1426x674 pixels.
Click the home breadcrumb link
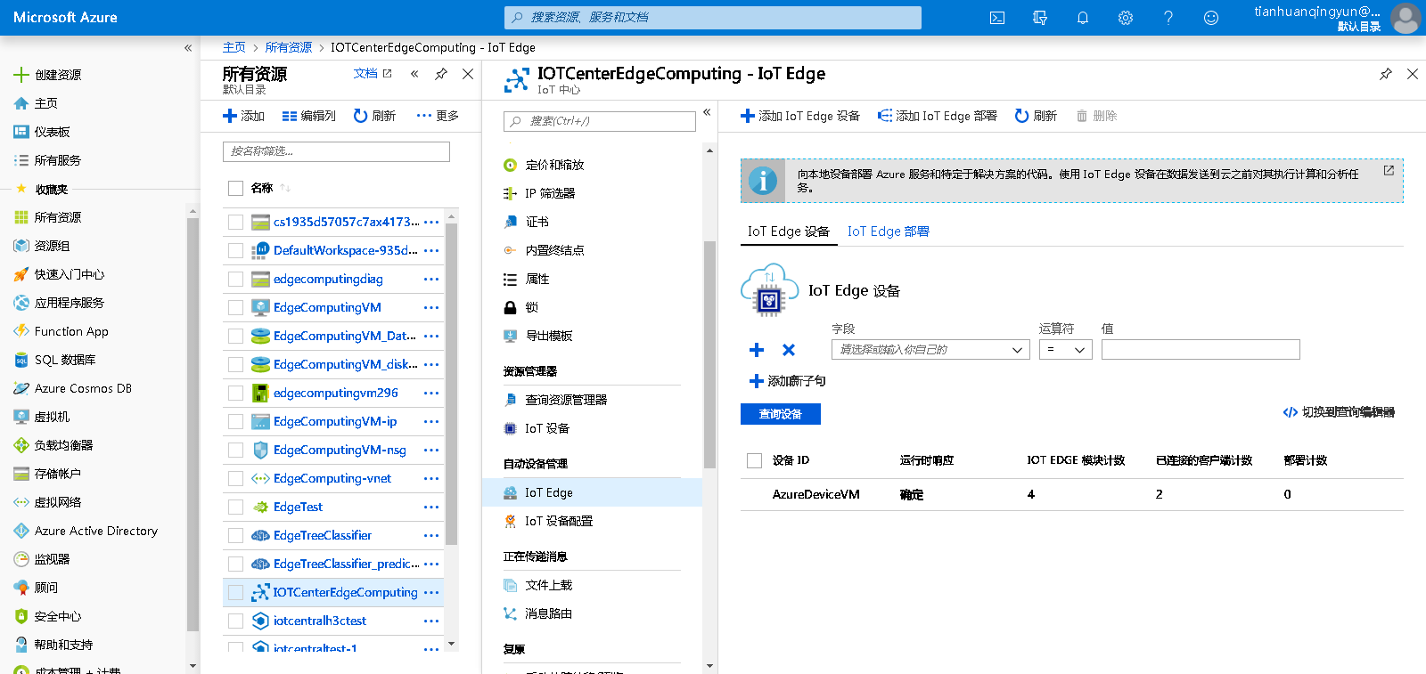(x=234, y=47)
